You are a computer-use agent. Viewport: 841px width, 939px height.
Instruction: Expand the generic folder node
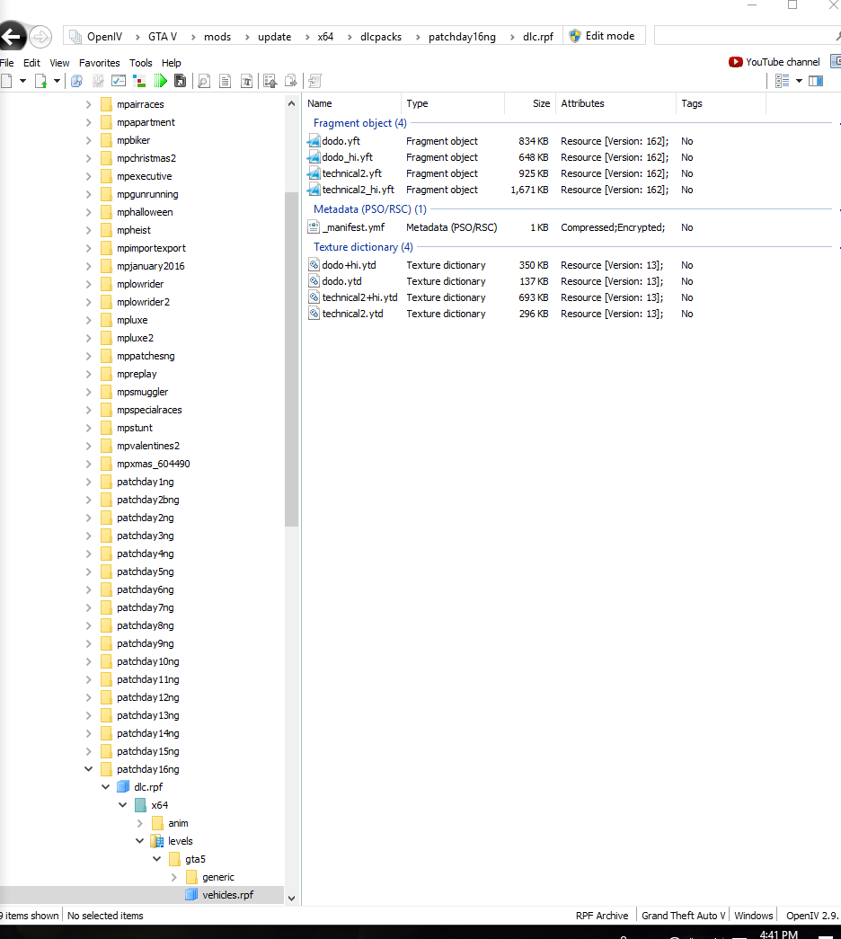click(173, 877)
